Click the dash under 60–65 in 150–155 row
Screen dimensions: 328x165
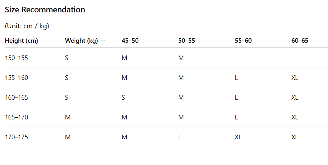click(293, 58)
